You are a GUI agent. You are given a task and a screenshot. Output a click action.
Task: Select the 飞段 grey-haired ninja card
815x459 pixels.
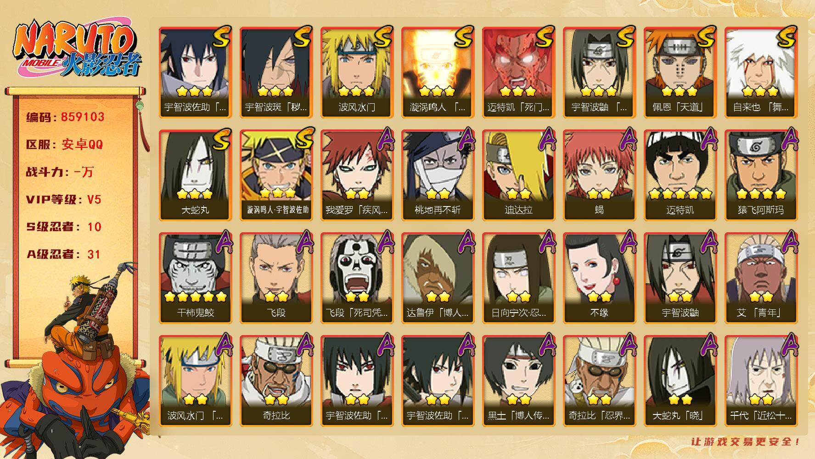276,278
